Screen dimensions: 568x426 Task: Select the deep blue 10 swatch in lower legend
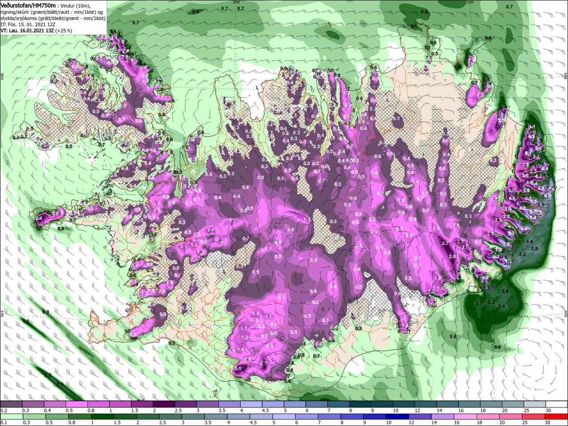click(x=398, y=417)
